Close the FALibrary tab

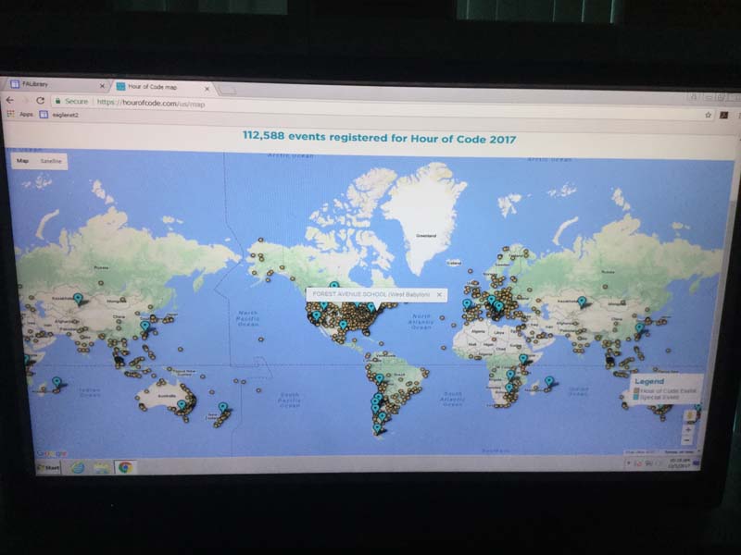tap(102, 86)
